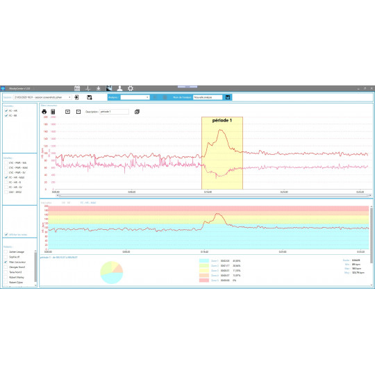This screenshot has height=375, width=375.
Task: Toggle the FC - HR data checkbox
Action: tap(6, 110)
